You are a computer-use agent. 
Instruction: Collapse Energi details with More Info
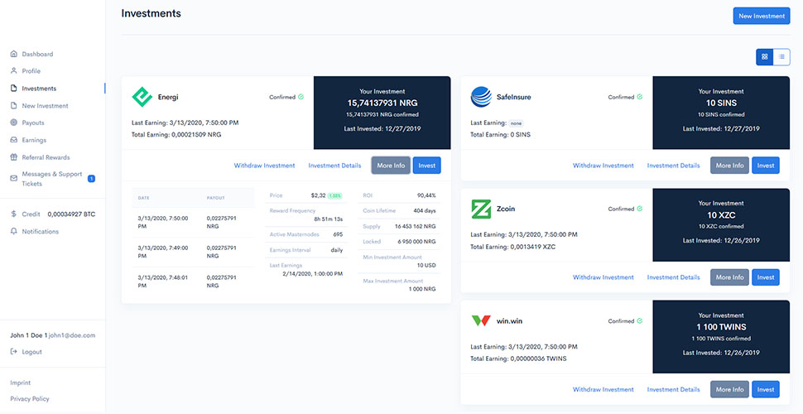391,166
